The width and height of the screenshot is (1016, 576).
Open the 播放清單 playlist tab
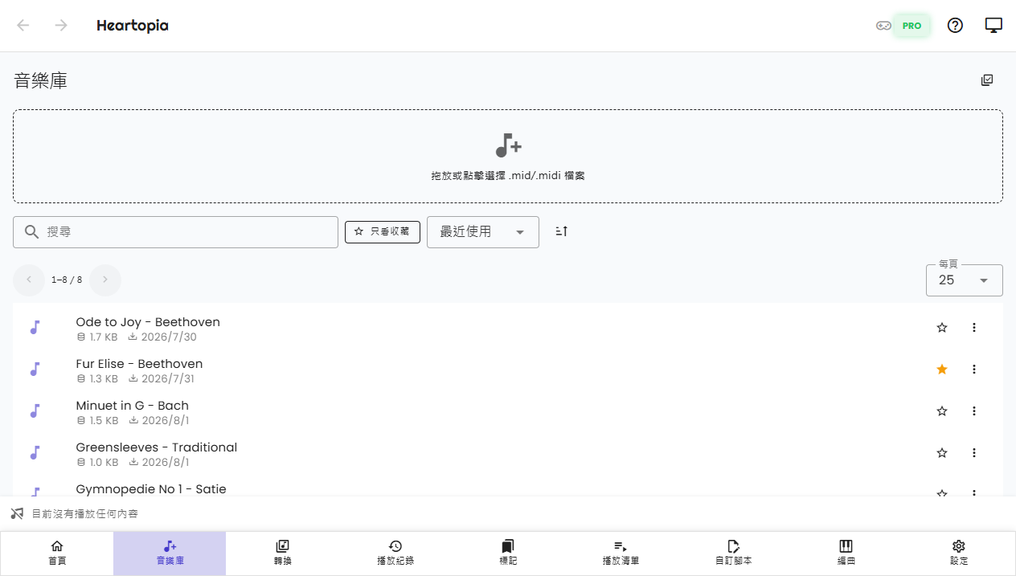tap(621, 553)
